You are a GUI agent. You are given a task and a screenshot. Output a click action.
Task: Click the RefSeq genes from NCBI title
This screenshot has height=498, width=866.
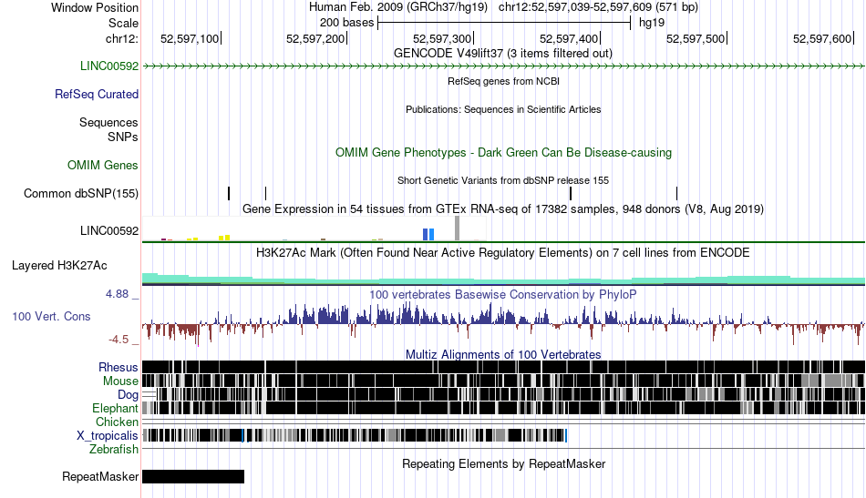tap(503, 81)
